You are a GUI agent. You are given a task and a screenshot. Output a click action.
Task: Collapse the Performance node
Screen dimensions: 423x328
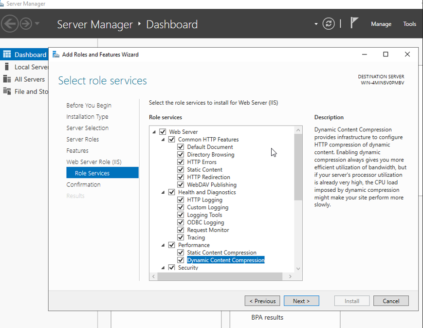(x=163, y=245)
